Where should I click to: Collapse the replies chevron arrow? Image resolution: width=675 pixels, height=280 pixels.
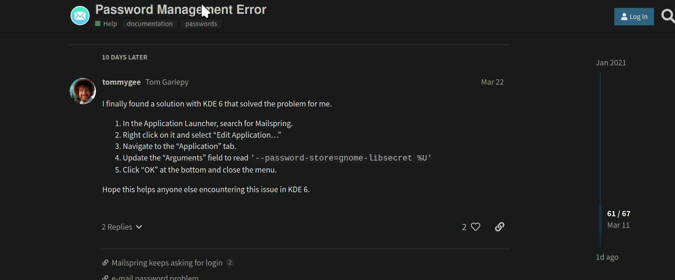[x=139, y=227]
